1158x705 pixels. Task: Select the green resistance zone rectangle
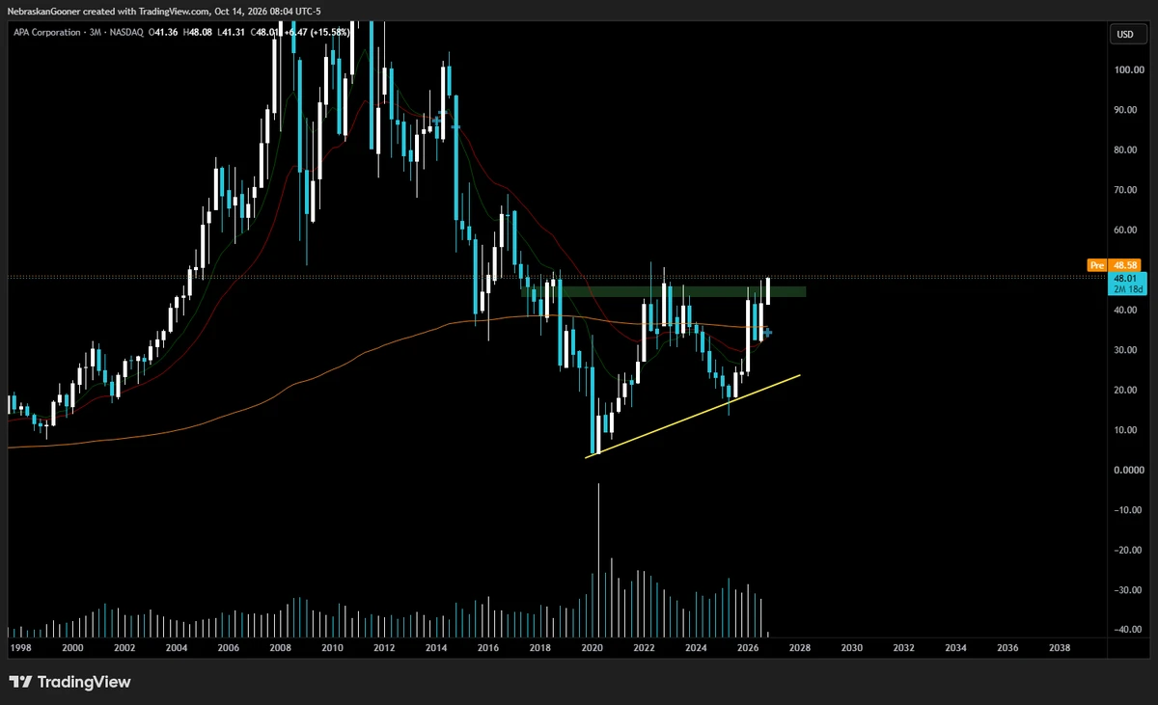[664, 291]
